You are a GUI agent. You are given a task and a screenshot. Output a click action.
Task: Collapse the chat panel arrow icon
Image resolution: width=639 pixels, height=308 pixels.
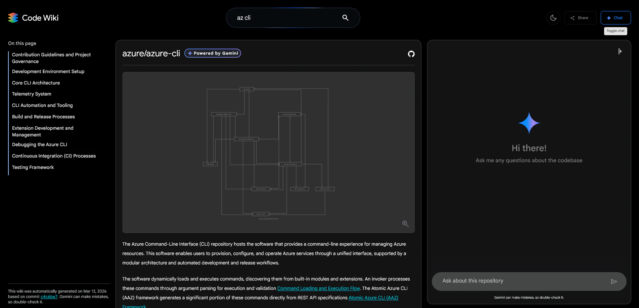point(620,51)
